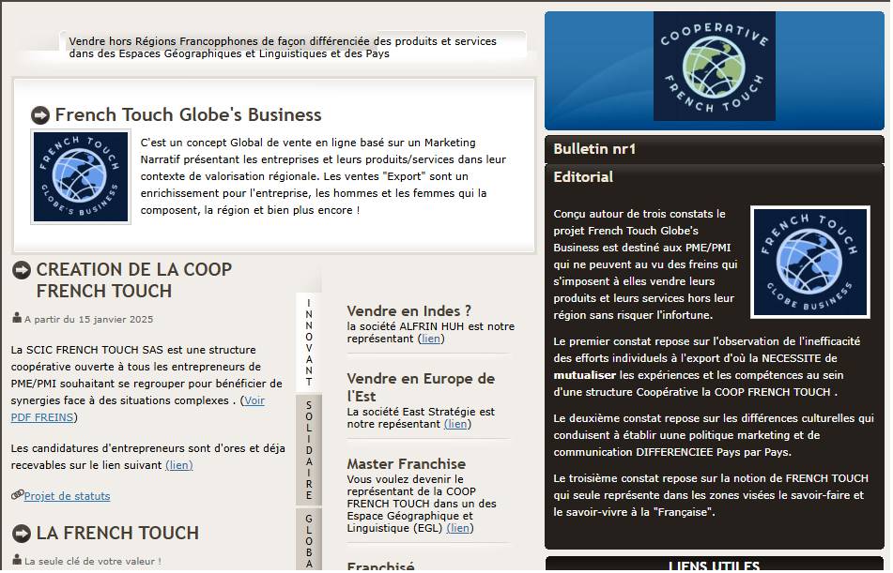This screenshot has width=893, height=573.
Task: Click the 'Le premier constat repose' paragraph
Action: point(707,367)
